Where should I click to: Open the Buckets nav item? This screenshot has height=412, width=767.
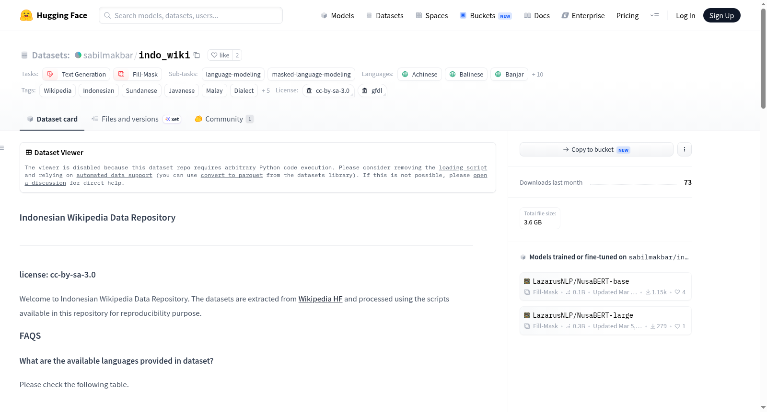[x=486, y=15]
